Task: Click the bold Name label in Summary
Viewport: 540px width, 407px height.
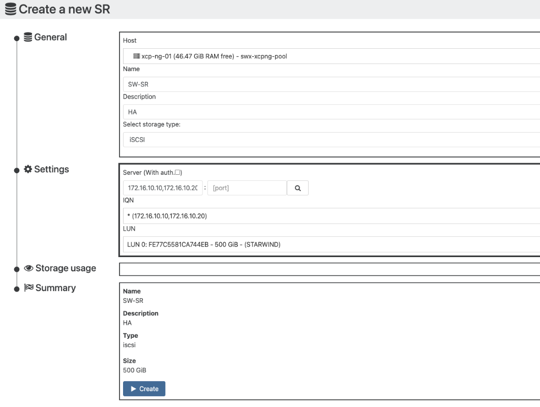Action: pyautogui.click(x=132, y=291)
